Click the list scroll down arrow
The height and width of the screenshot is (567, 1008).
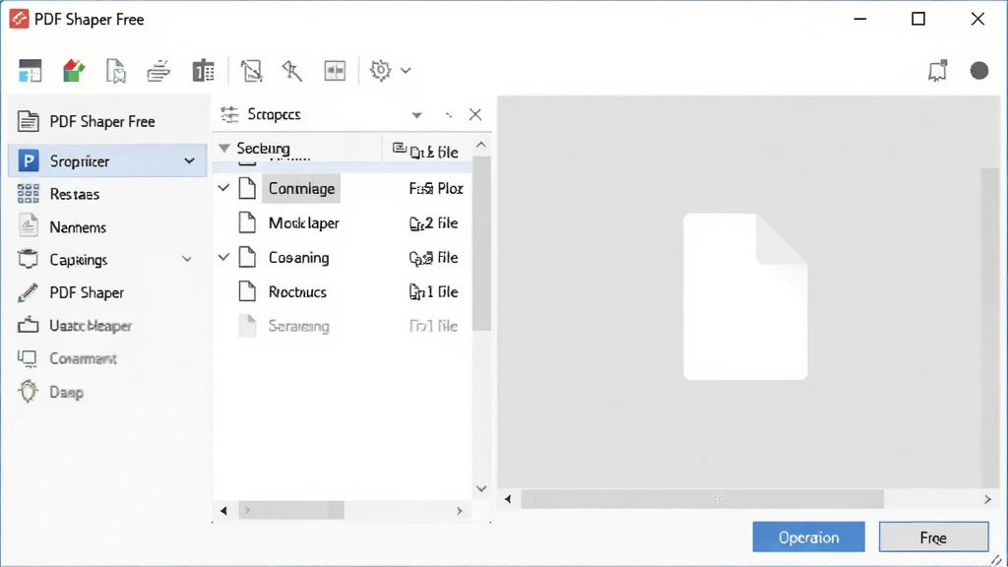tap(480, 489)
